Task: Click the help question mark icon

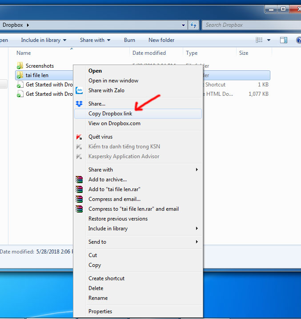Action: pyautogui.click(x=298, y=40)
